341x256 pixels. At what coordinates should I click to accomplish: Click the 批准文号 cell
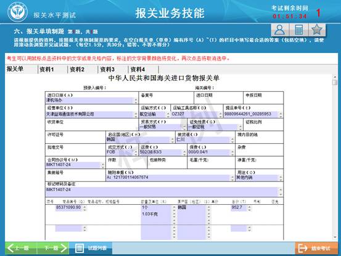(x=75, y=150)
